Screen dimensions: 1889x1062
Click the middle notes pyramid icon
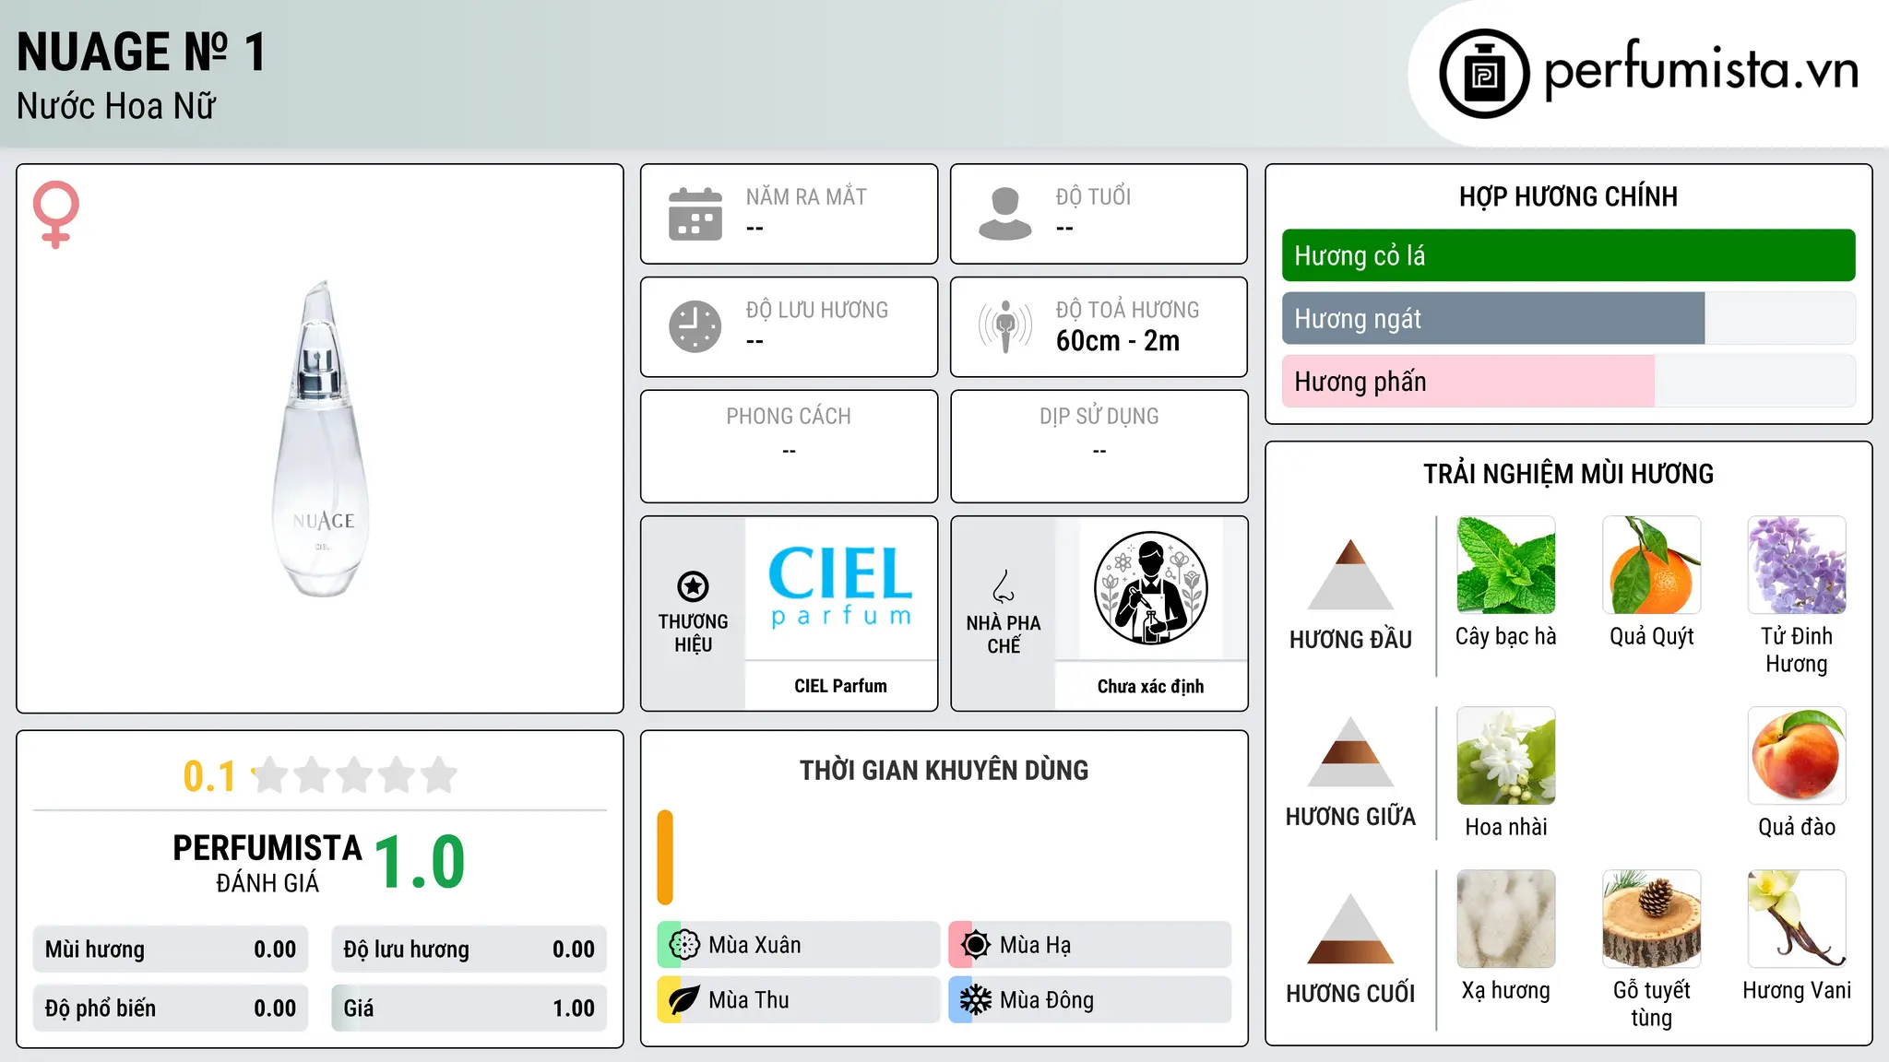tap(1350, 751)
